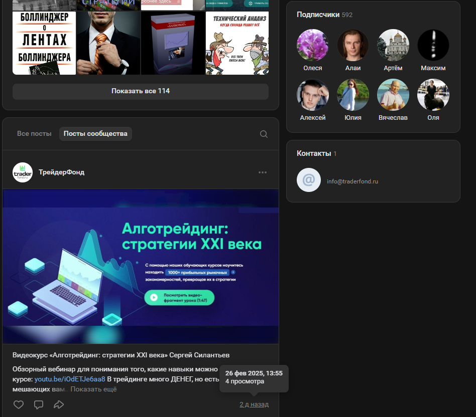Open subscriber Максим's profile avatar
The image size is (476, 417).
[433, 45]
